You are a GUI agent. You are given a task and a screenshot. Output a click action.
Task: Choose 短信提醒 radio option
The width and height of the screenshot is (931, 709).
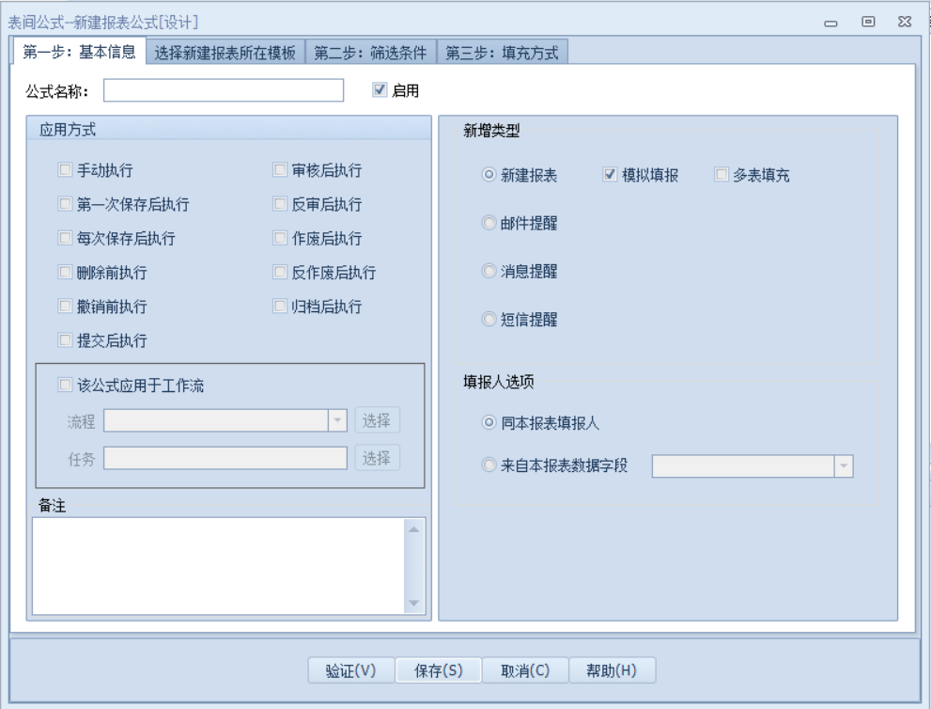coord(489,320)
